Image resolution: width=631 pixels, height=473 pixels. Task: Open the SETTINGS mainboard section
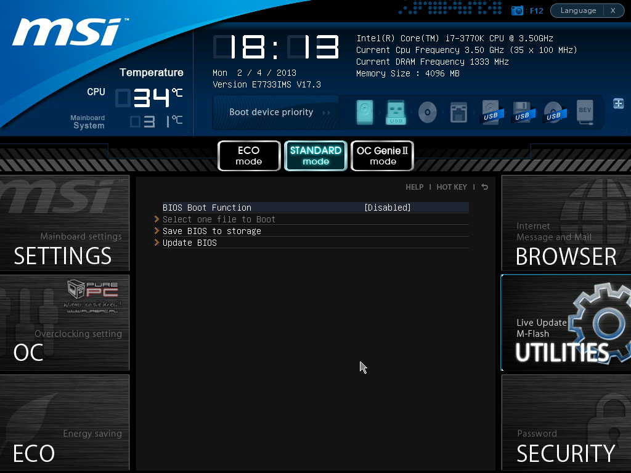click(64, 223)
